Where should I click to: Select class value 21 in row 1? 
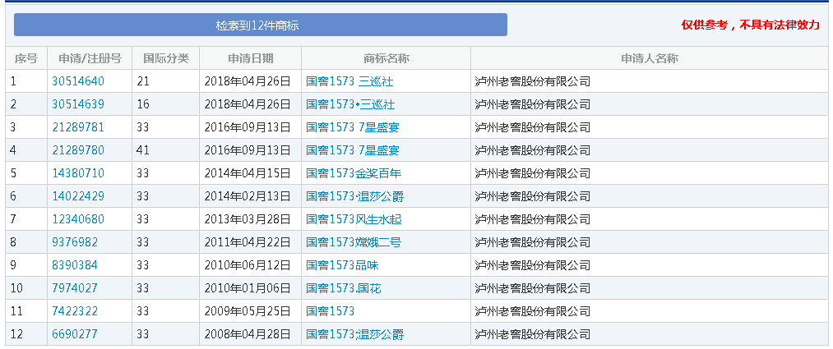point(143,81)
